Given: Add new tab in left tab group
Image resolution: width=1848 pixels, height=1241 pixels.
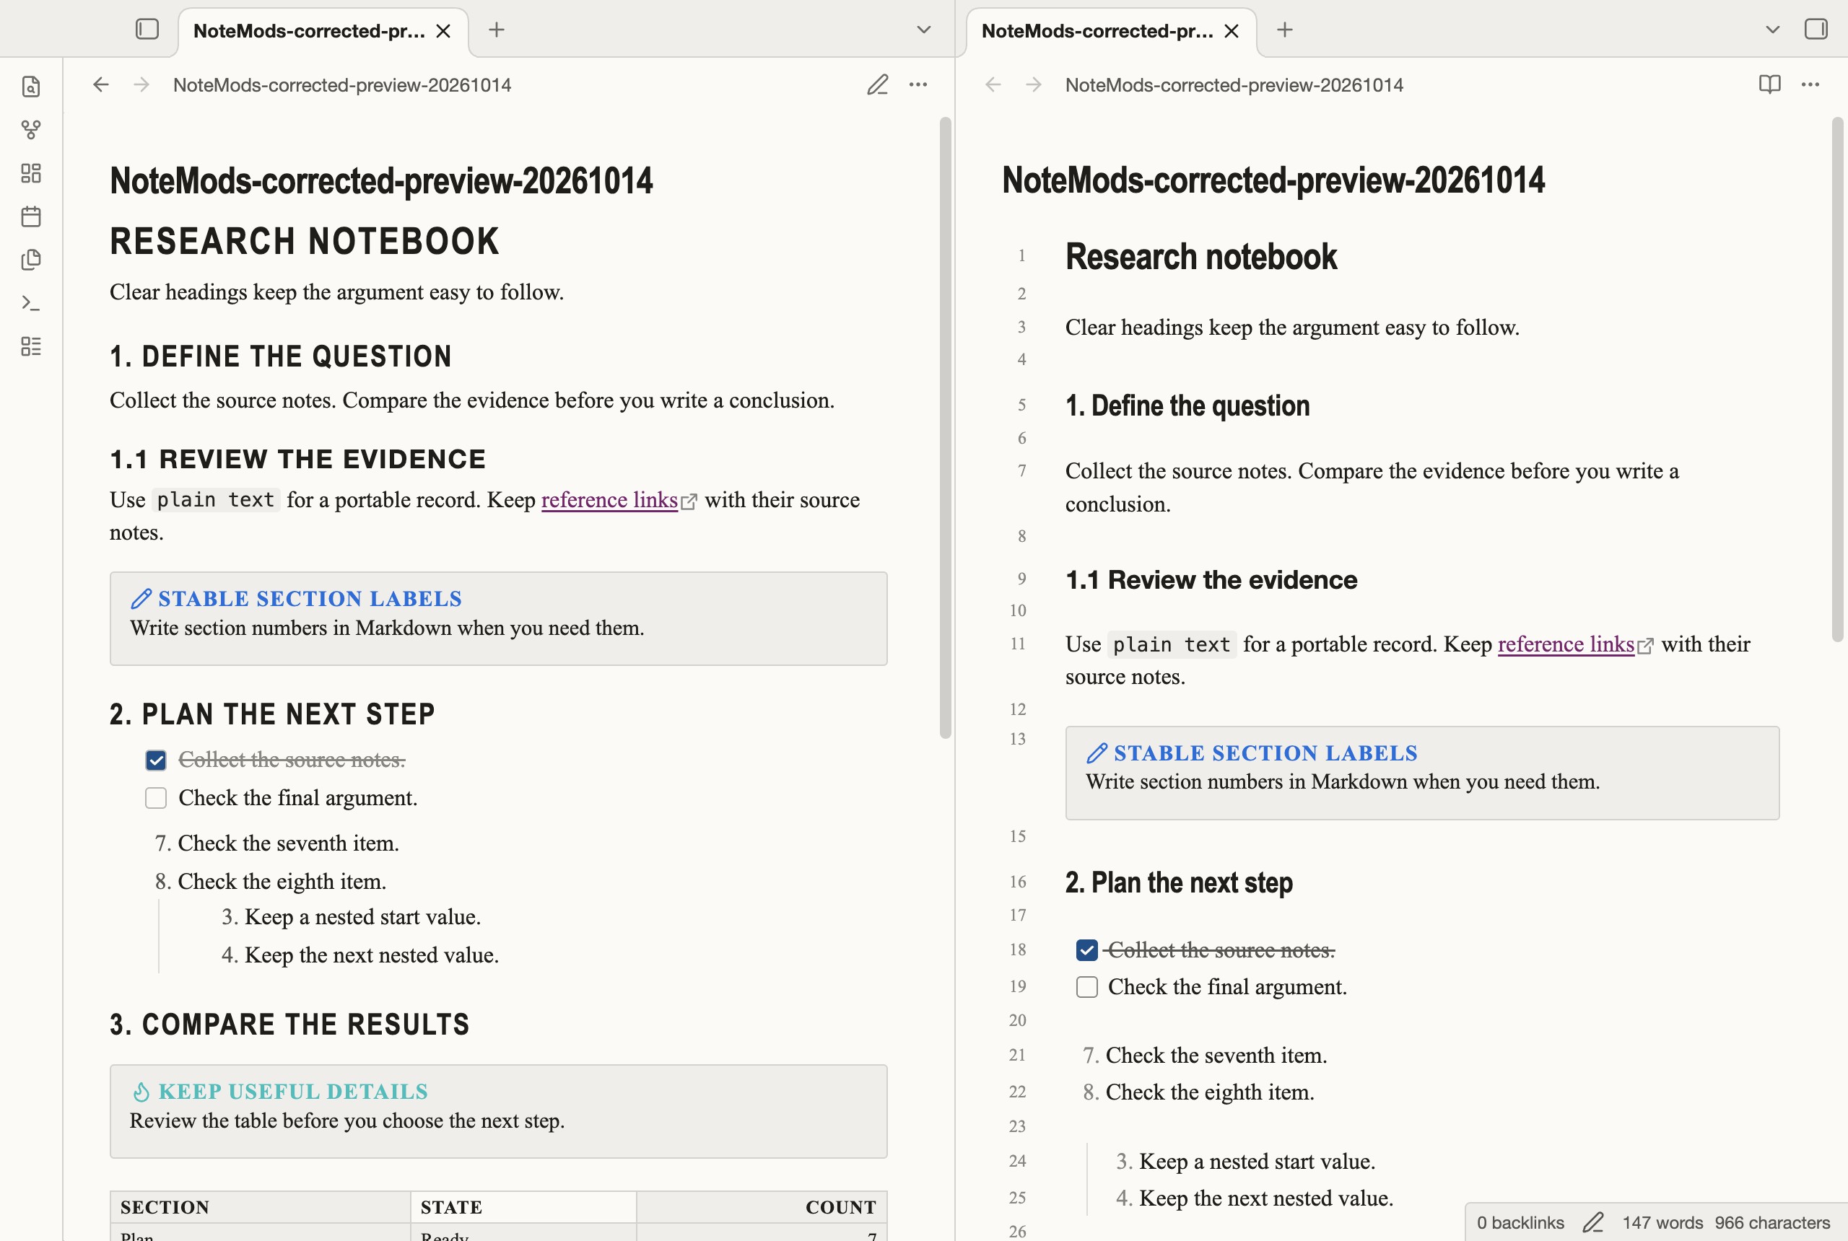Looking at the screenshot, I should pos(497,30).
